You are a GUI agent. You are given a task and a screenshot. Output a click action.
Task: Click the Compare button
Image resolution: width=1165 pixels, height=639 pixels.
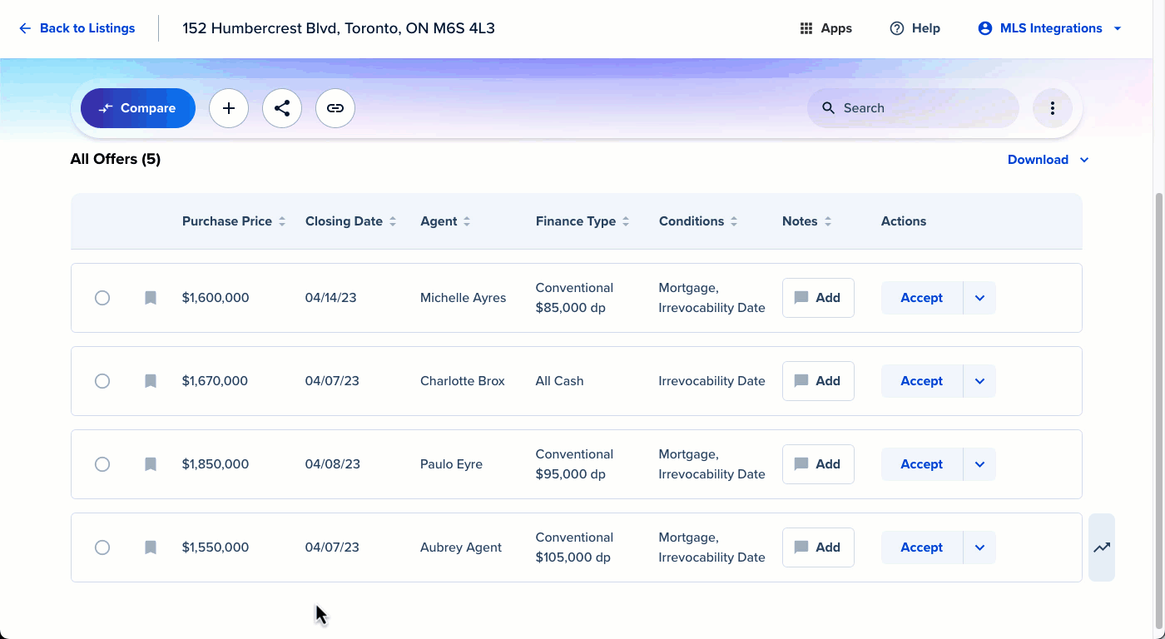[x=138, y=108]
